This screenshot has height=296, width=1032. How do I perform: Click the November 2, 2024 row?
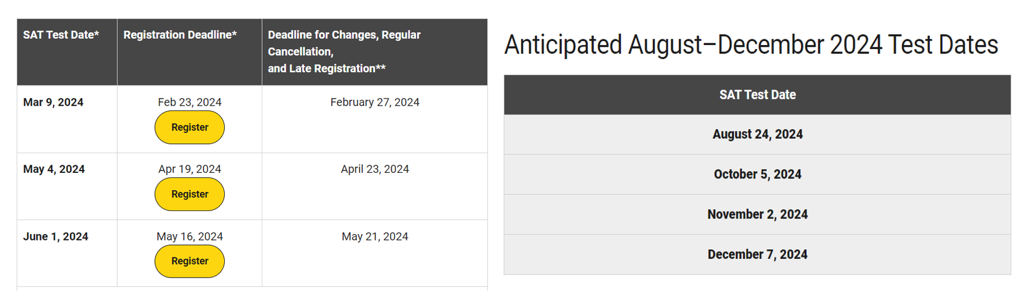point(757,214)
